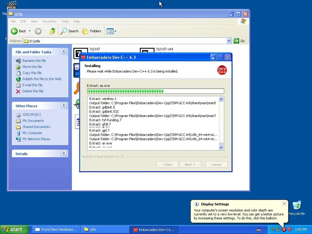Click Rename this file
Viewport: 312px width, 234px height.
34,61
